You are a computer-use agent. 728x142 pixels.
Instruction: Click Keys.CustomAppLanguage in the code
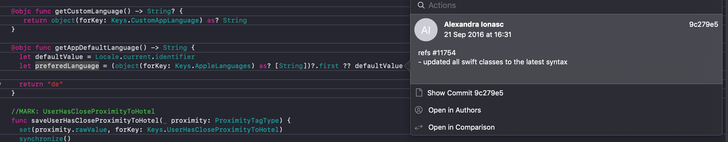[x=155, y=20]
